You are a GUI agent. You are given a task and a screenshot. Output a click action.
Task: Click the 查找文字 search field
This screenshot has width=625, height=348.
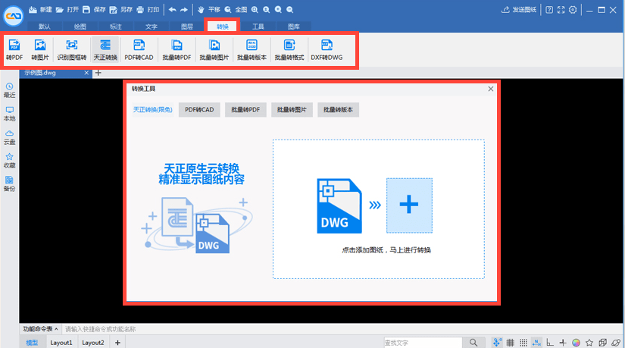tap(423, 343)
